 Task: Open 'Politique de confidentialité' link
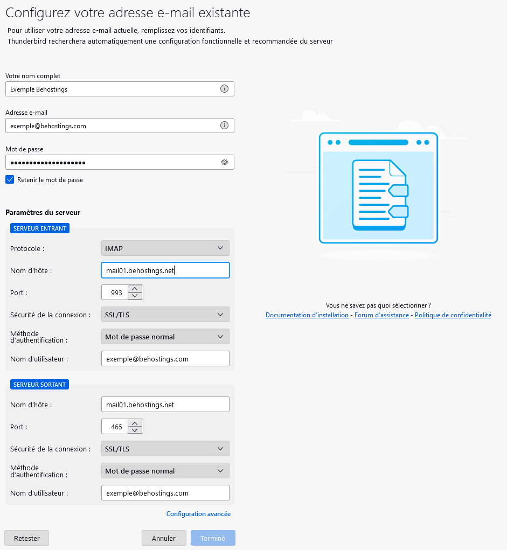click(453, 315)
